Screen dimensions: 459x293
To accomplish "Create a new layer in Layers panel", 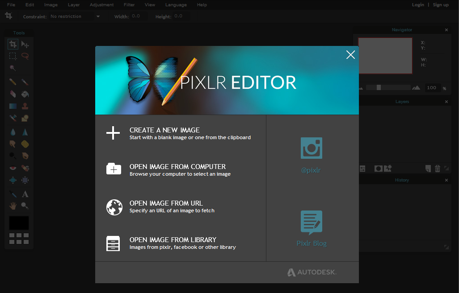I will [428, 169].
